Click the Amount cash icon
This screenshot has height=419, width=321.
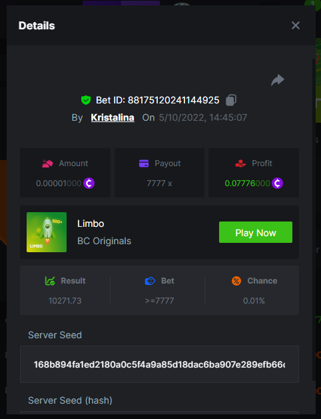point(47,163)
